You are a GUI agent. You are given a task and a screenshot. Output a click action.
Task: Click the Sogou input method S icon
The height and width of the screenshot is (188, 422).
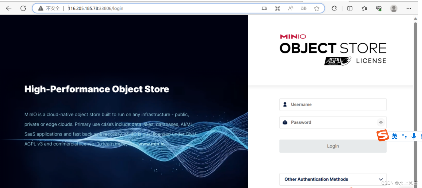(383, 136)
